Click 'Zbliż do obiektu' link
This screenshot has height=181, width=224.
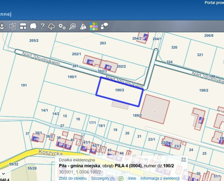[x=73, y=178]
